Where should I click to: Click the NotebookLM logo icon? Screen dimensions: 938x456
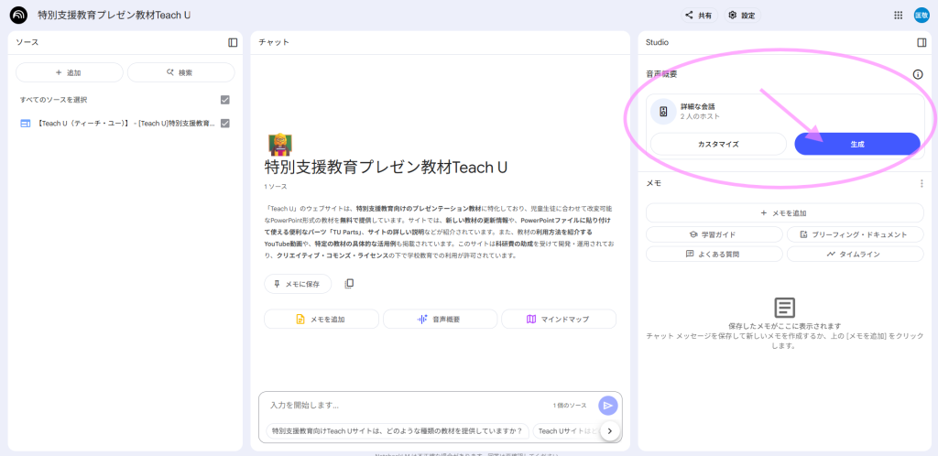tap(18, 15)
